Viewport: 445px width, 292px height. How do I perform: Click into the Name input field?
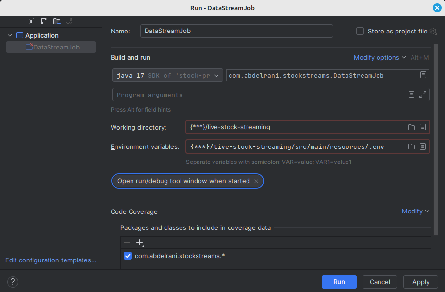(236, 31)
